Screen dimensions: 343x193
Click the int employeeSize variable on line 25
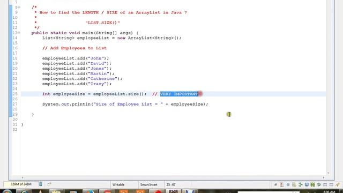tap(69, 94)
